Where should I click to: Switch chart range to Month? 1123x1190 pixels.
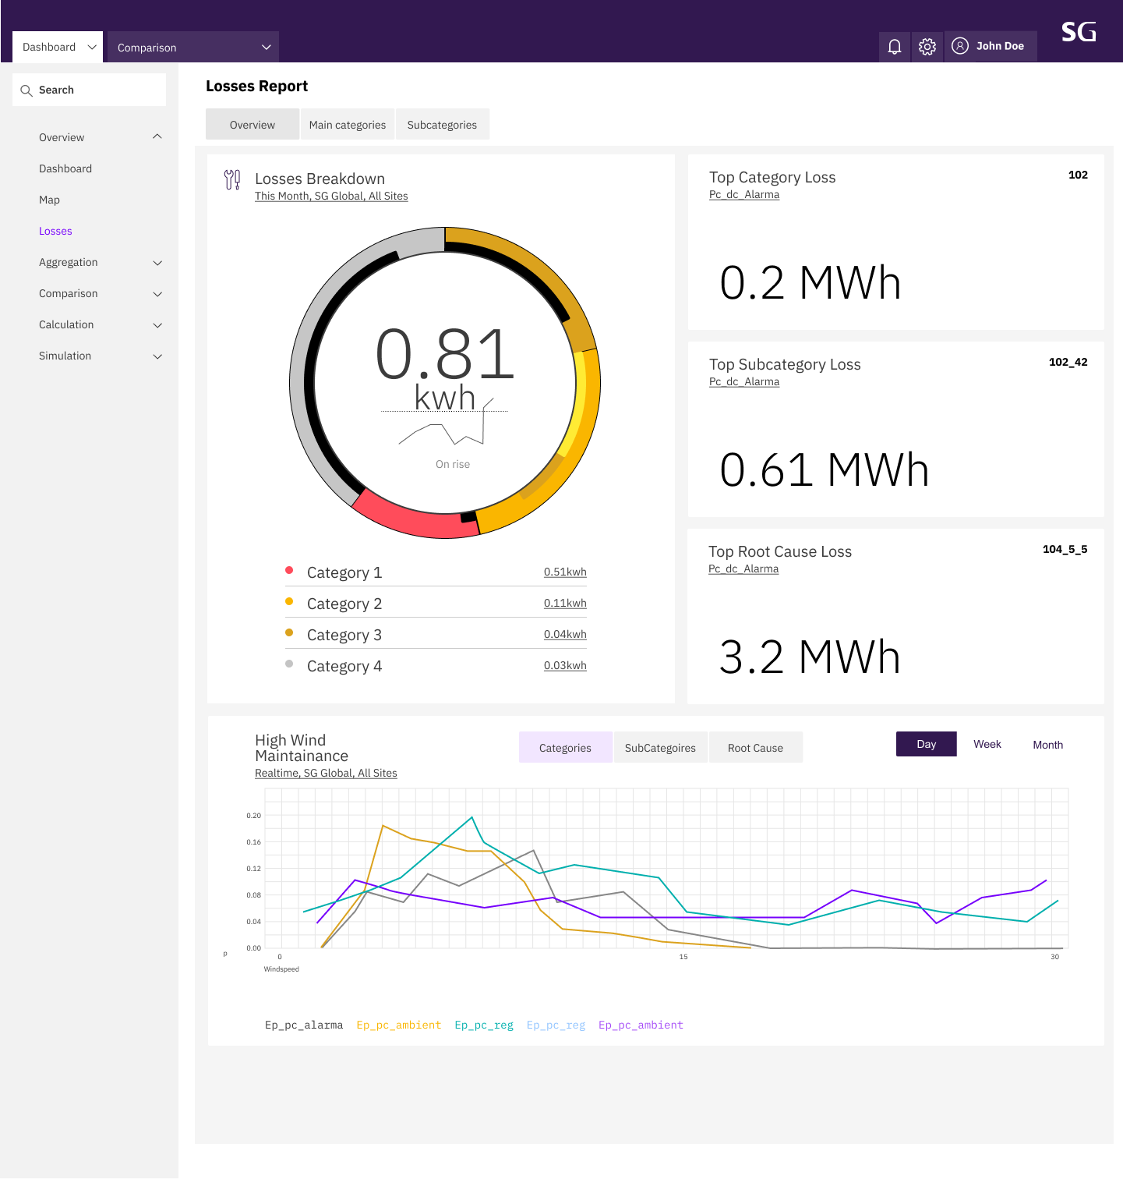coord(1047,745)
